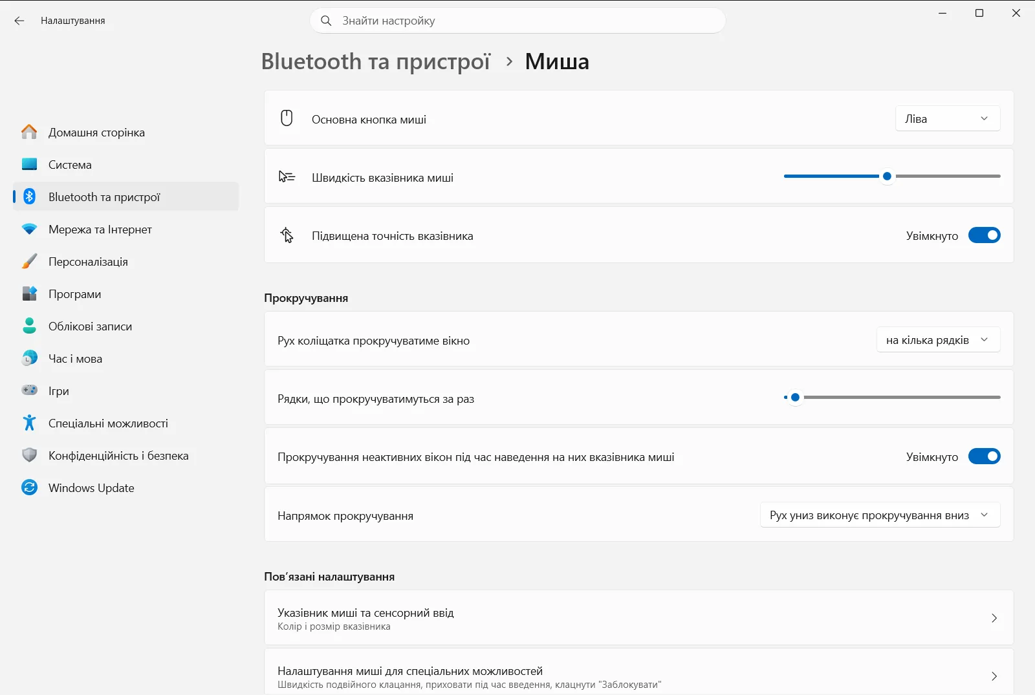Click the Windows Update arrows icon

(x=29, y=487)
